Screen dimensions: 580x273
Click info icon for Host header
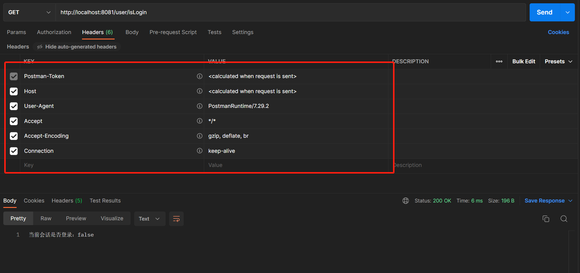(200, 91)
